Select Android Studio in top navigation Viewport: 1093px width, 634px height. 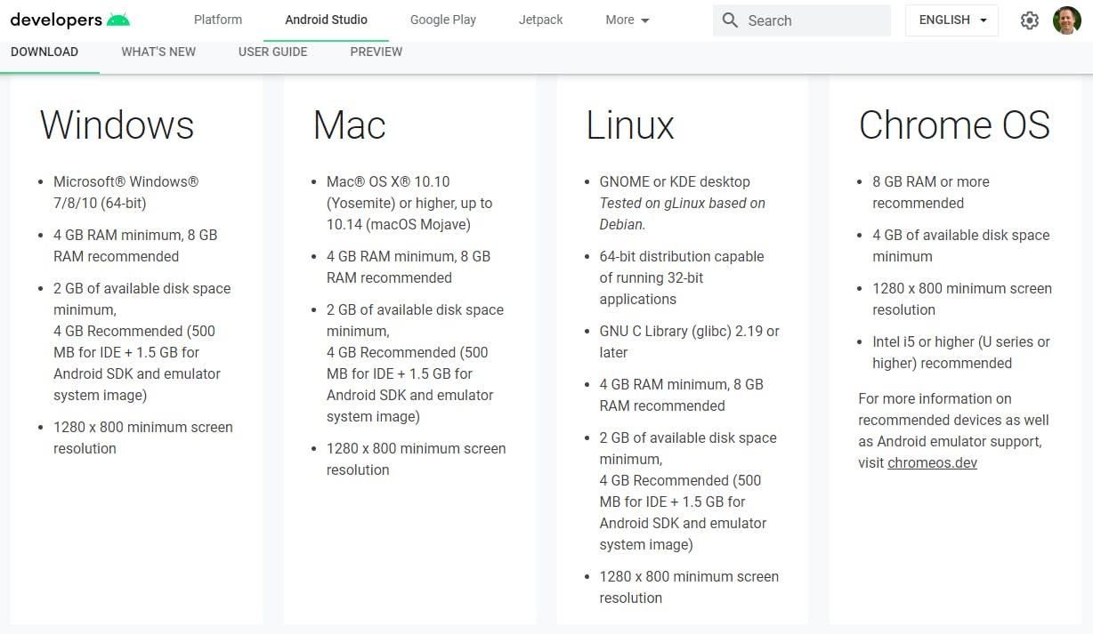click(x=326, y=20)
